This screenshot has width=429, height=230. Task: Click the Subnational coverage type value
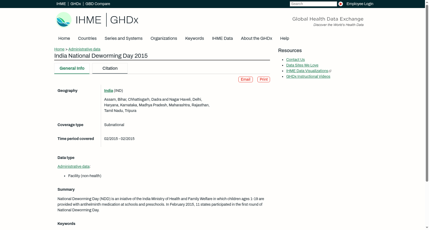114,125
